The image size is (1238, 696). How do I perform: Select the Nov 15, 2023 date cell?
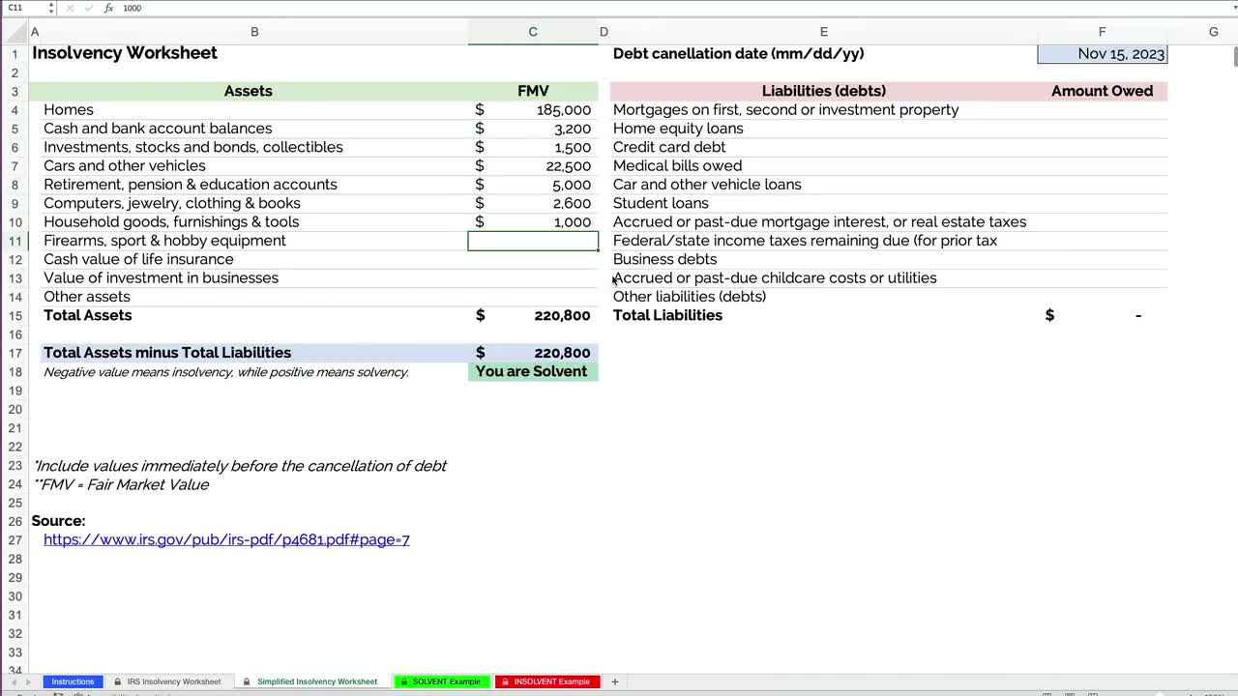click(x=1103, y=53)
